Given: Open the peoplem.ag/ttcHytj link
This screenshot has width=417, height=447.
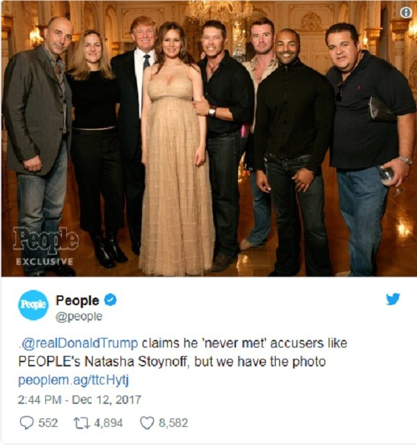Looking at the screenshot, I should pos(74,380).
